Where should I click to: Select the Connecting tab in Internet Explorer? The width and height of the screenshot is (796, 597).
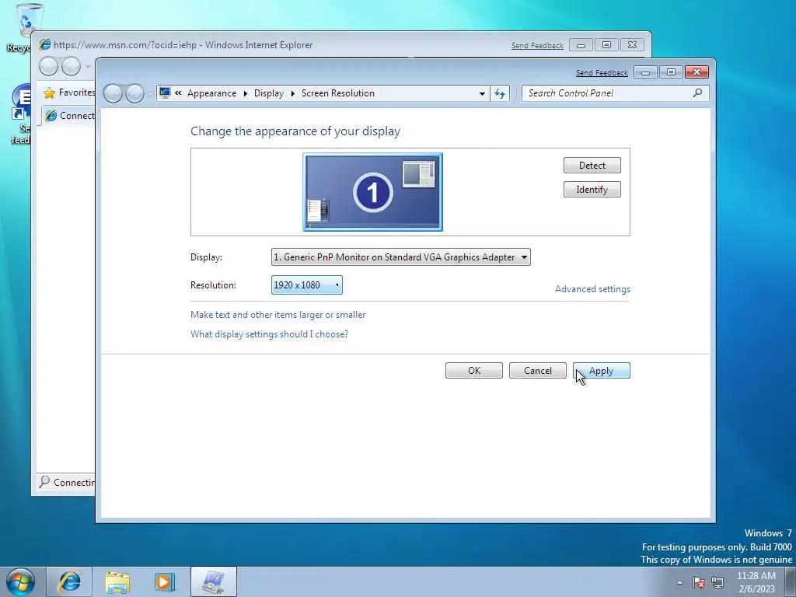click(69, 116)
